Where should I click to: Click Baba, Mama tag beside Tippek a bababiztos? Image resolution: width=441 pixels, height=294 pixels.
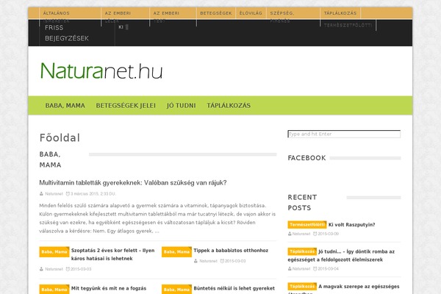[x=176, y=252]
